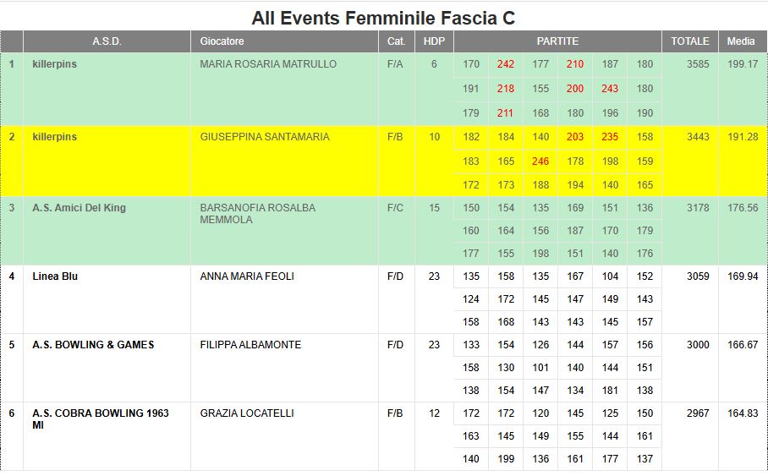The image size is (768, 476).
Task: Click the 191.28 average value
Action: [x=743, y=137]
